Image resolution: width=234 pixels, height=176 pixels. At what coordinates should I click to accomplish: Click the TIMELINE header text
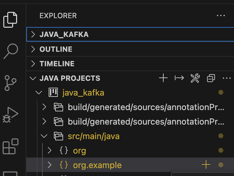(x=57, y=64)
